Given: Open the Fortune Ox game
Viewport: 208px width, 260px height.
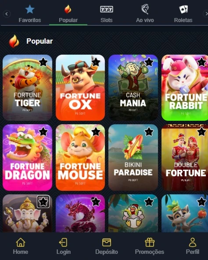Looking at the screenshot, I should (80, 88).
